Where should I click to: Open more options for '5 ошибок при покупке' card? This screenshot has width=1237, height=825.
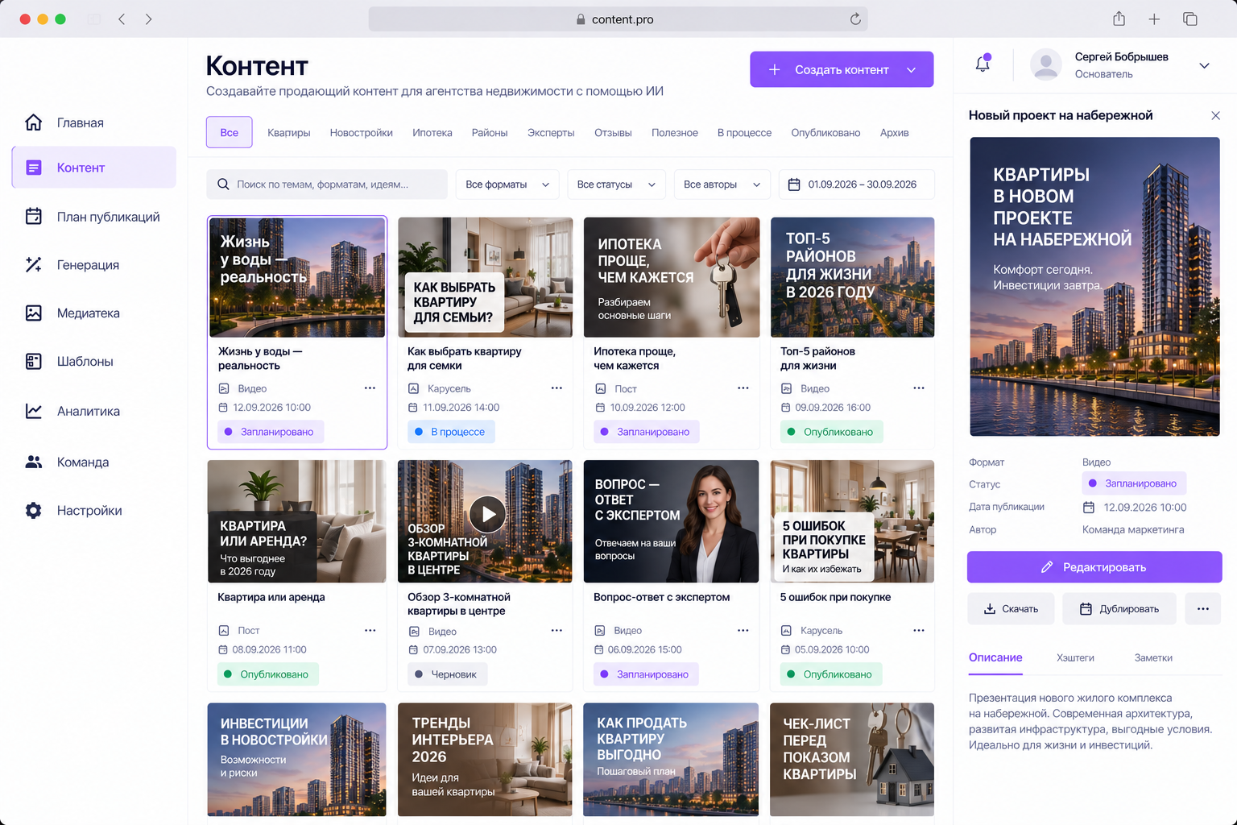click(x=919, y=630)
